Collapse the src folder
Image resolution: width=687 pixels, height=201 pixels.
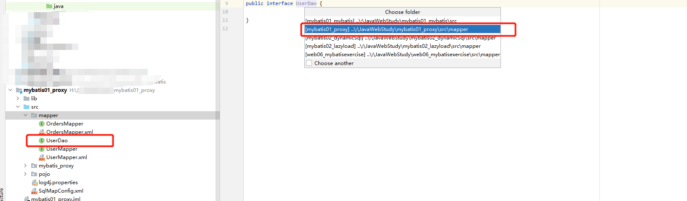(x=18, y=107)
